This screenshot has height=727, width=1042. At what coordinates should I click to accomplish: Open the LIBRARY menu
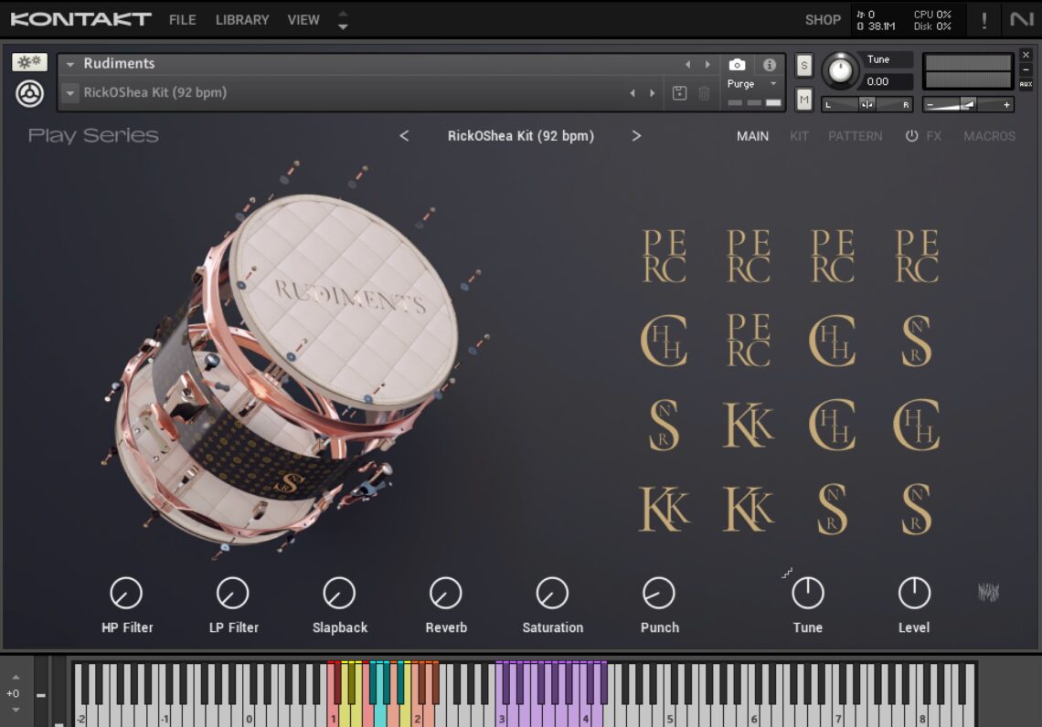pyautogui.click(x=242, y=20)
